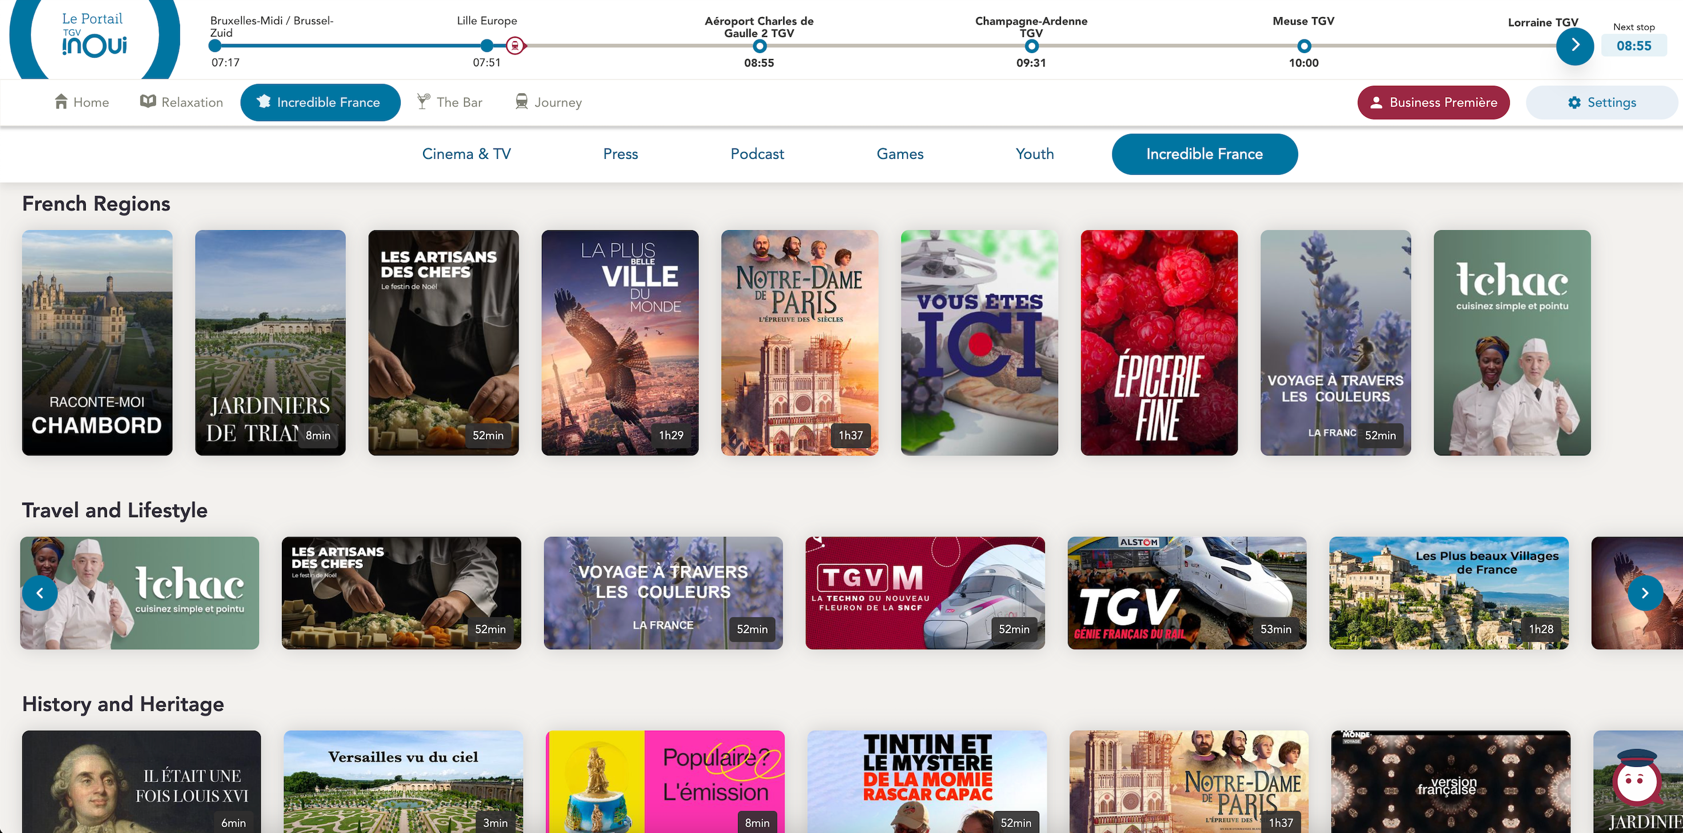The image size is (1683, 833).
Task: Go to previous Travel and Lifestyle items
Action: point(40,593)
